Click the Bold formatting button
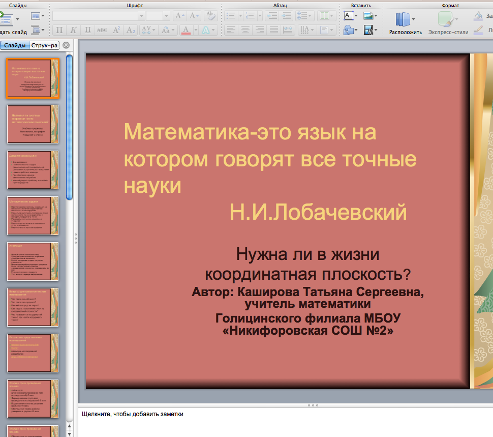 pyautogui.click(x=59, y=30)
